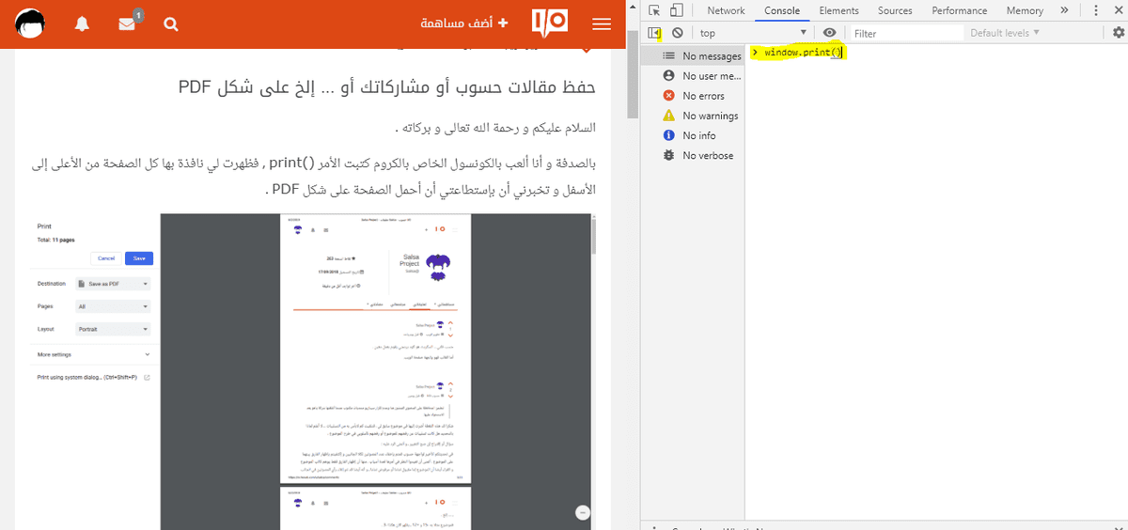Switch to the Network tab

tap(726, 10)
